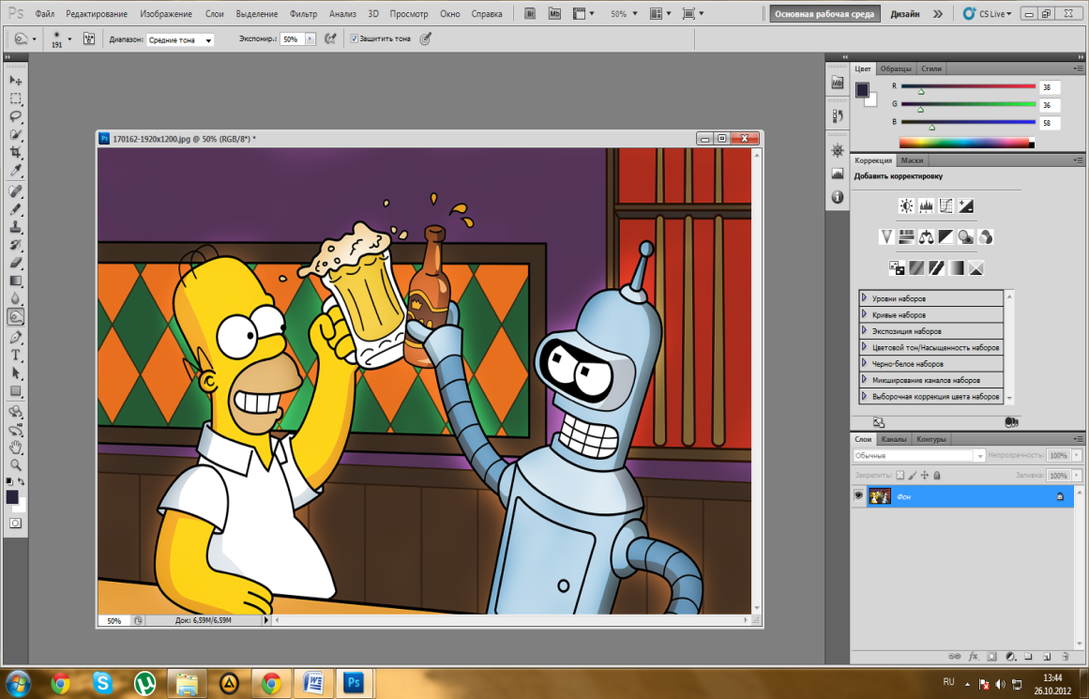1089x699 pixels.
Task: Toggle lock all padlock icon
Action: point(937,476)
